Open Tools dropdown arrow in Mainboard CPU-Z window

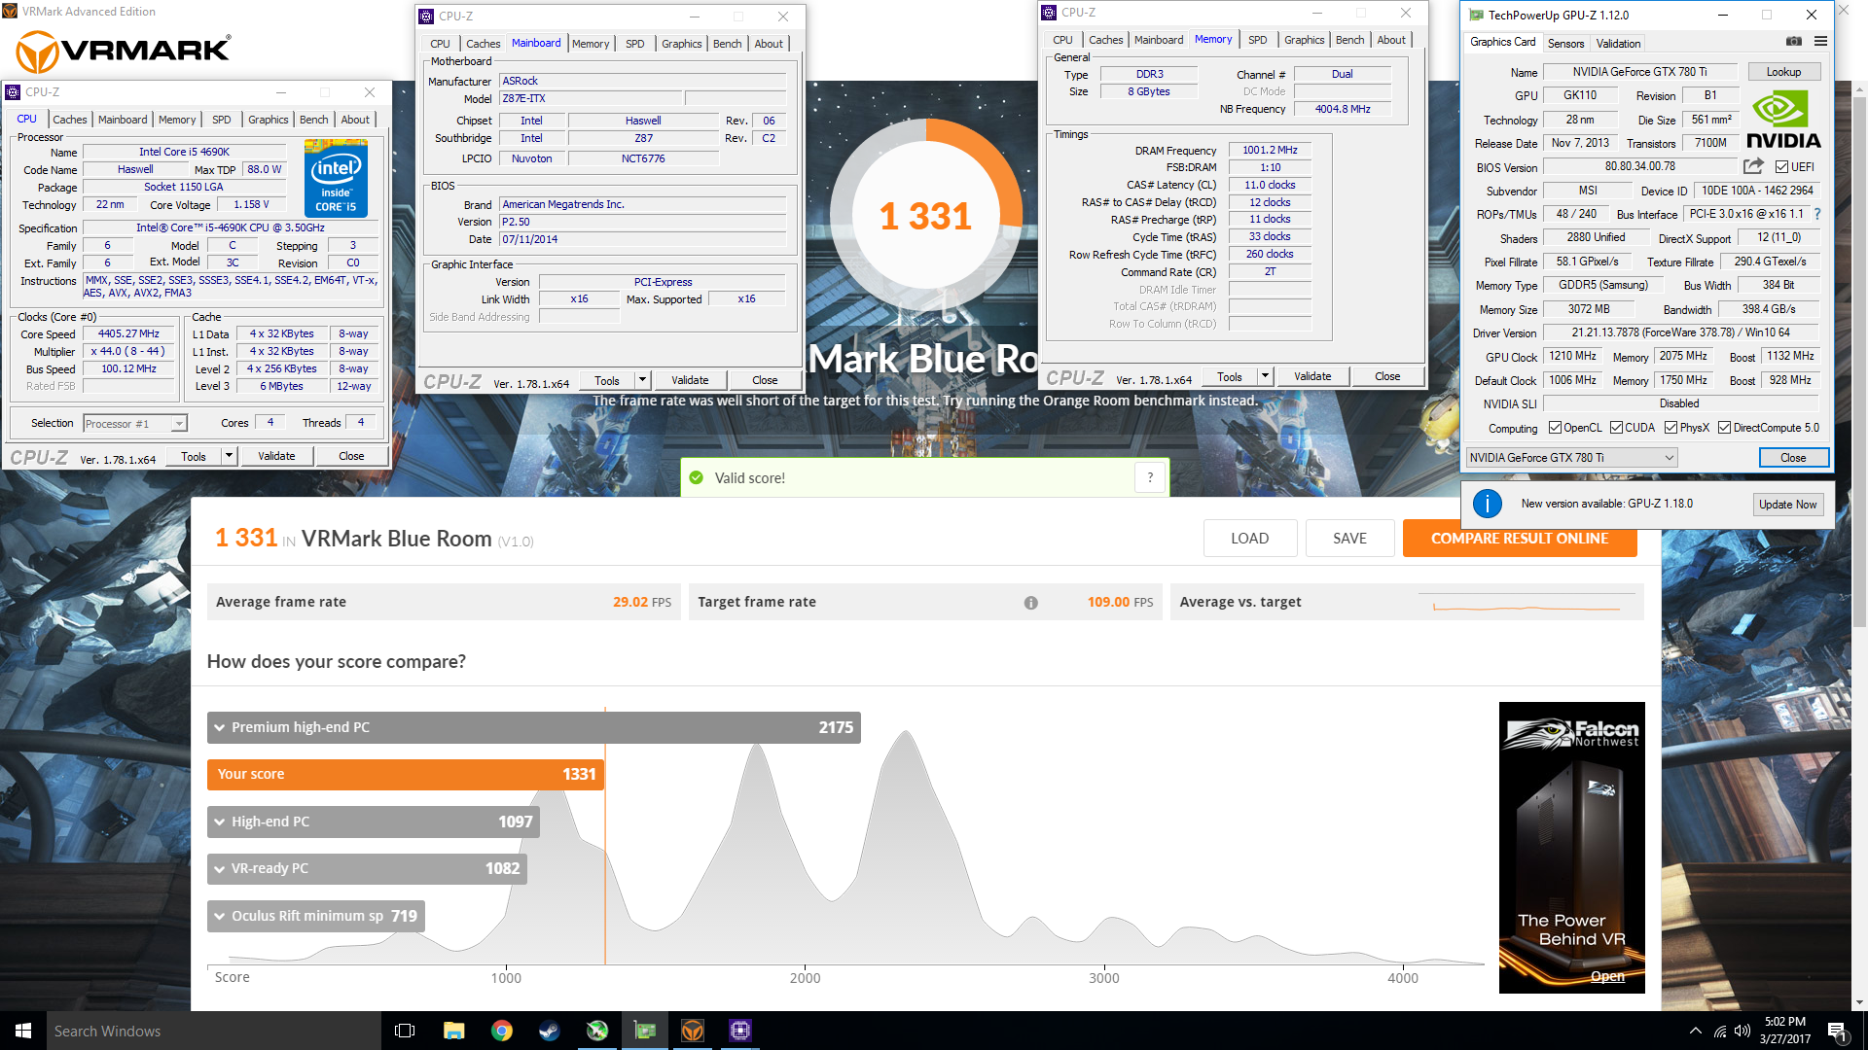pyautogui.click(x=642, y=380)
